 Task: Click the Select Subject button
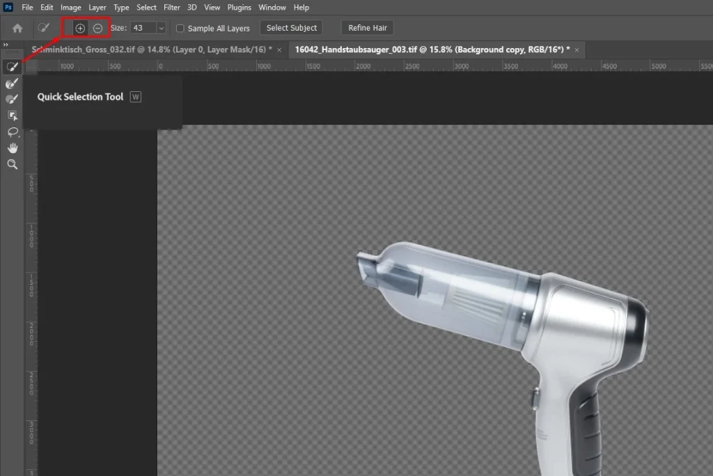[291, 29]
